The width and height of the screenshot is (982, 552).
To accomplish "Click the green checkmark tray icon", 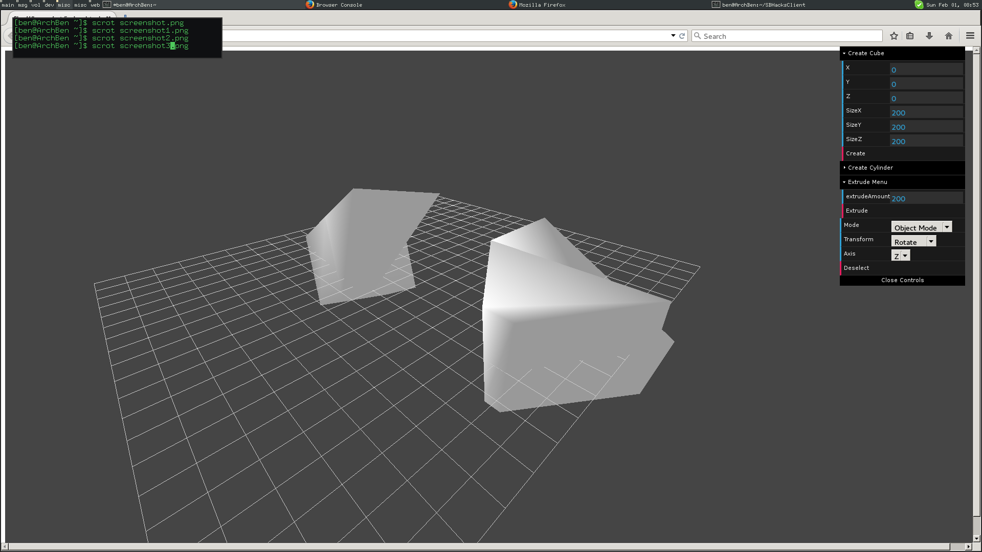I will (x=919, y=5).
